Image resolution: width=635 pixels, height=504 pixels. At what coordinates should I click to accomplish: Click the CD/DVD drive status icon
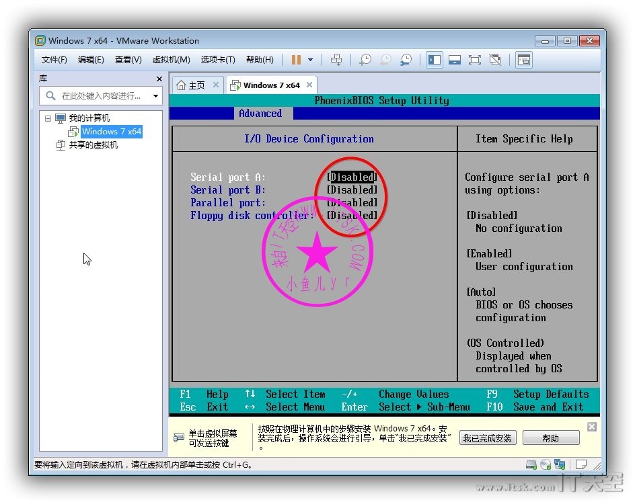click(x=546, y=464)
